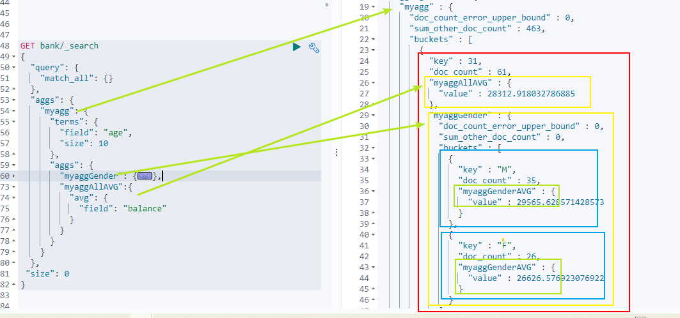Fold the "avg" block at line 74

pos(15,198)
